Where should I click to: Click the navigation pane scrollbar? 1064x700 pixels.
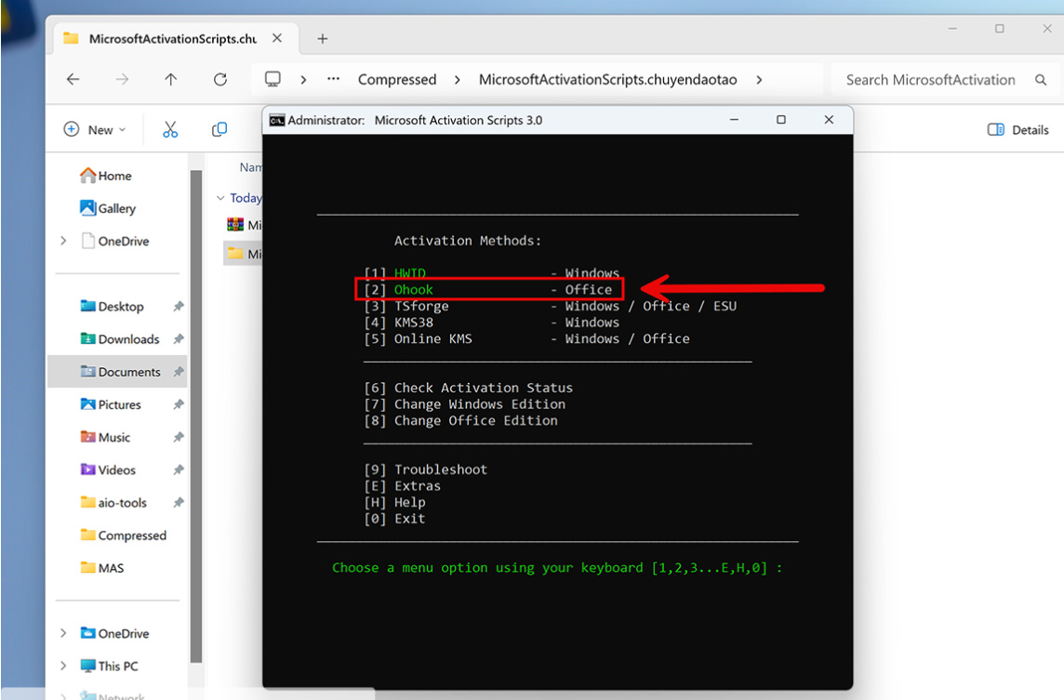196,372
